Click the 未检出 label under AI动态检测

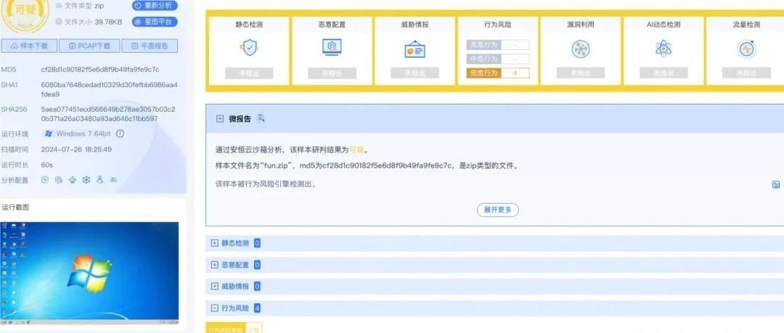click(663, 73)
